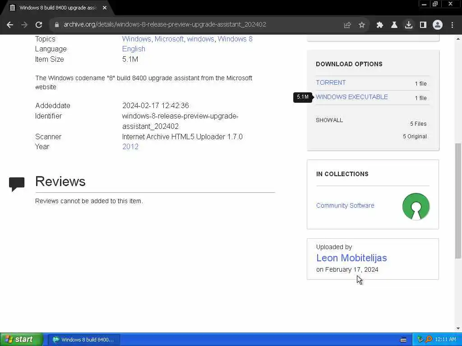
Task: Close the Windows 8 build 8400 tab
Action: pos(105,8)
